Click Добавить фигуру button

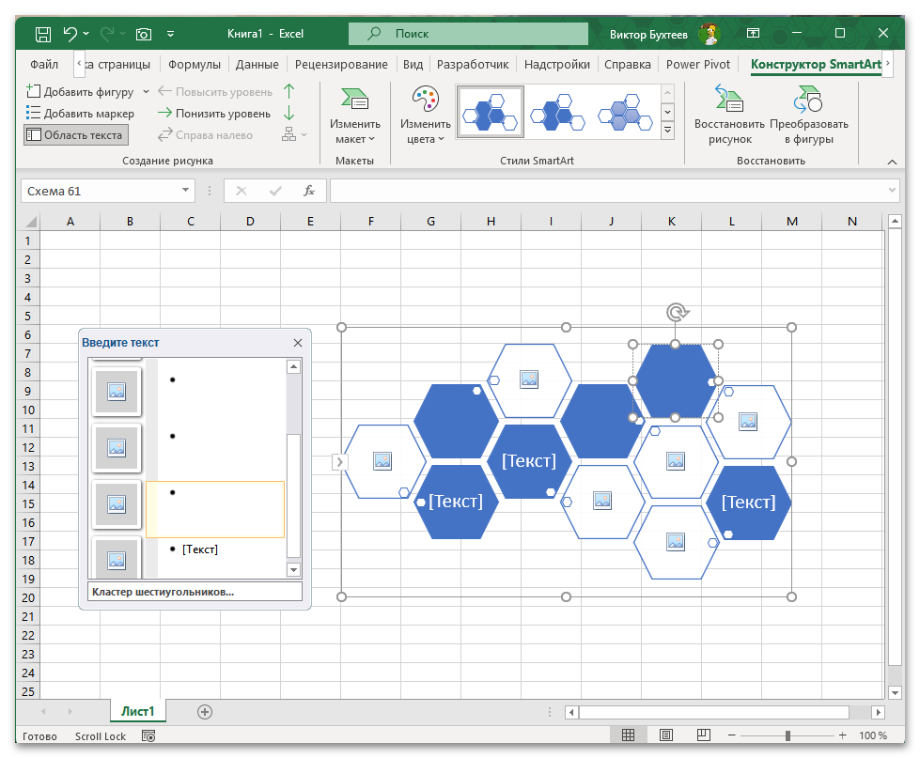[81, 92]
